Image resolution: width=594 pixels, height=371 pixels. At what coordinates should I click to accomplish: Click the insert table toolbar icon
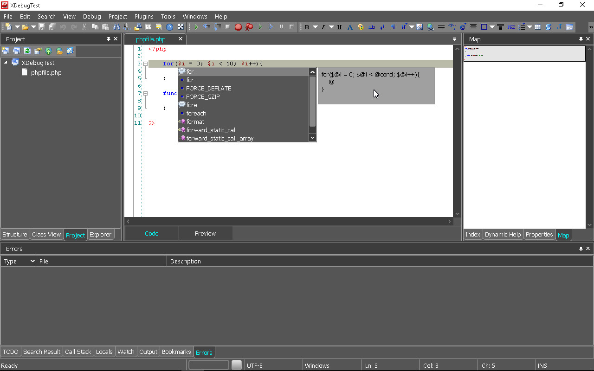(x=538, y=27)
